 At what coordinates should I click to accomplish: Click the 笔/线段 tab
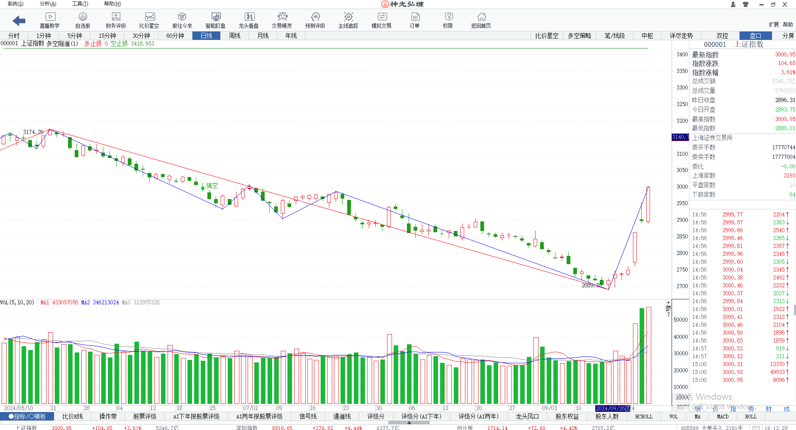click(615, 36)
